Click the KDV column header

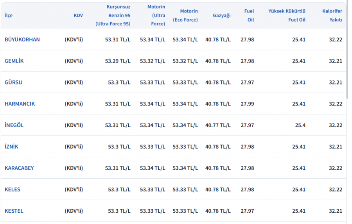(78, 16)
